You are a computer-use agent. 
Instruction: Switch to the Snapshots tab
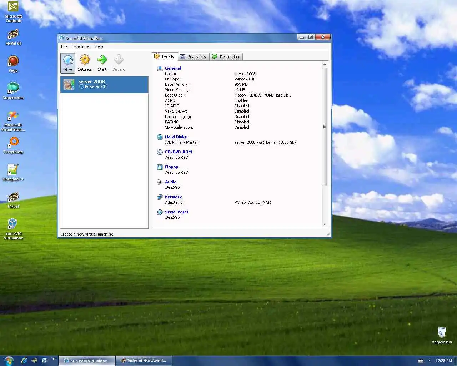click(193, 57)
